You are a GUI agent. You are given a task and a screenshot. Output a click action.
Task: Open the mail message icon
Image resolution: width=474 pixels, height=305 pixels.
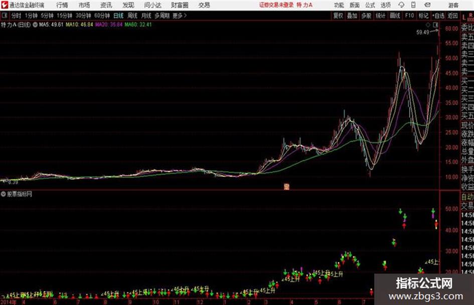pos(427,5)
